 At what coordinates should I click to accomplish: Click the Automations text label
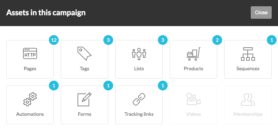(30, 114)
